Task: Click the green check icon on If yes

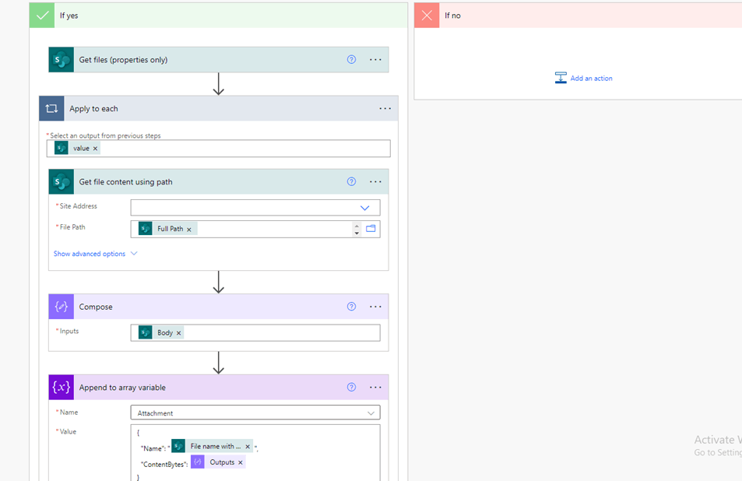Action: (x=41, y=15)
